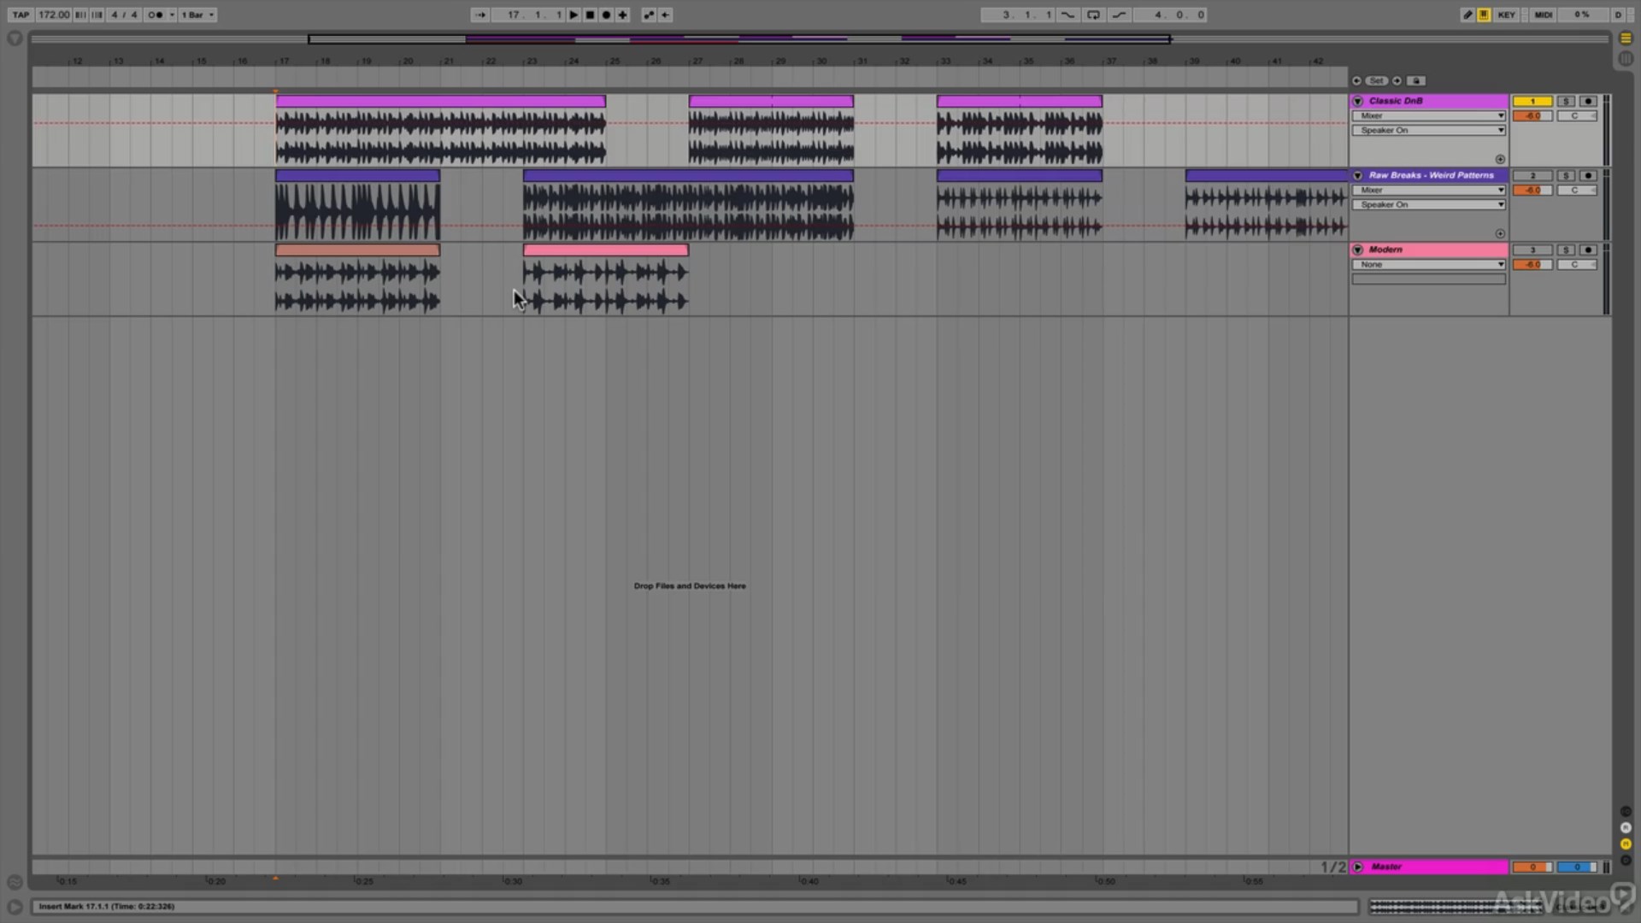Toggle the Computer MIDI Keyboard icon
This screenshot has width=1641, height=923.
click(1484, 15)
